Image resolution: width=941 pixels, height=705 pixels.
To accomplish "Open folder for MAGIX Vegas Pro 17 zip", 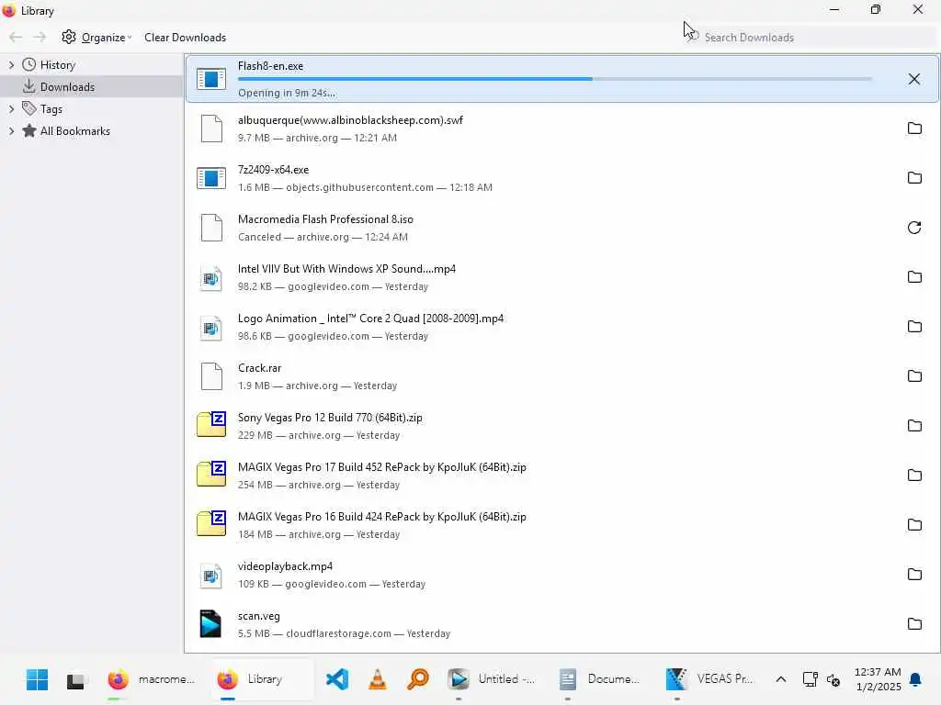I will tap(914, 476).
